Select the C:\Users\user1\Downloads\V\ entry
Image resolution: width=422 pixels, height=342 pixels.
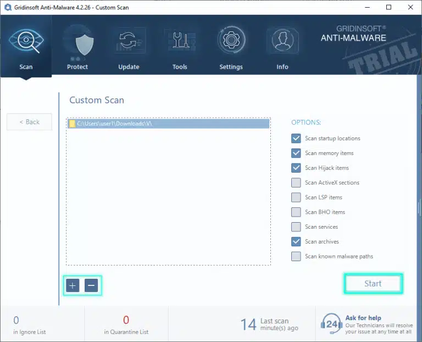click(169, 124)
